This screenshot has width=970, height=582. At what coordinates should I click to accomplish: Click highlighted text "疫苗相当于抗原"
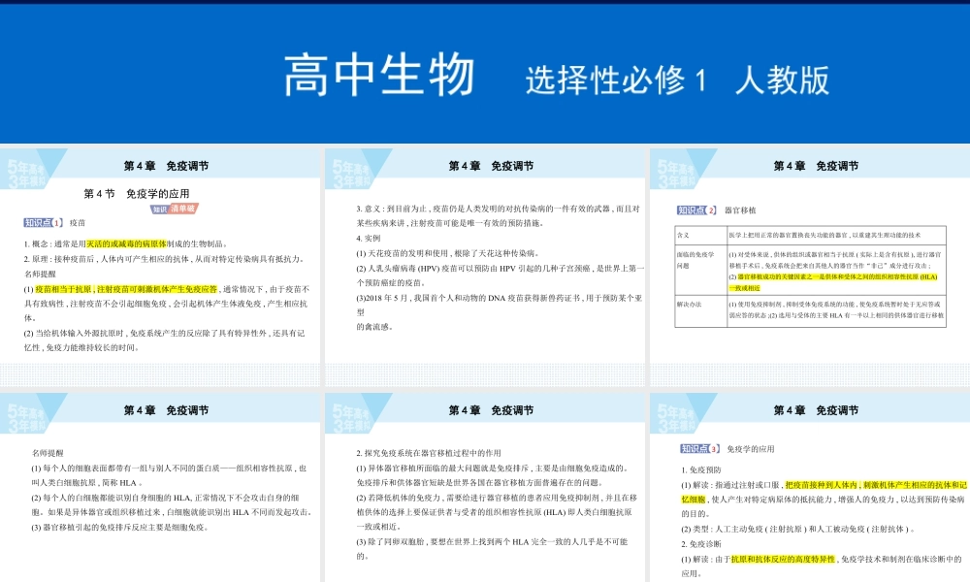[63, 289]
